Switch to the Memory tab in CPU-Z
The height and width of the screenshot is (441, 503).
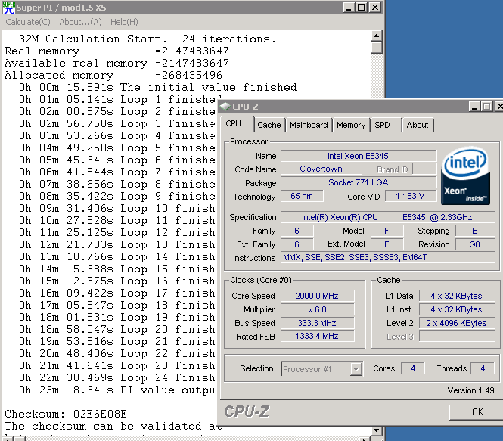(351, 125)
